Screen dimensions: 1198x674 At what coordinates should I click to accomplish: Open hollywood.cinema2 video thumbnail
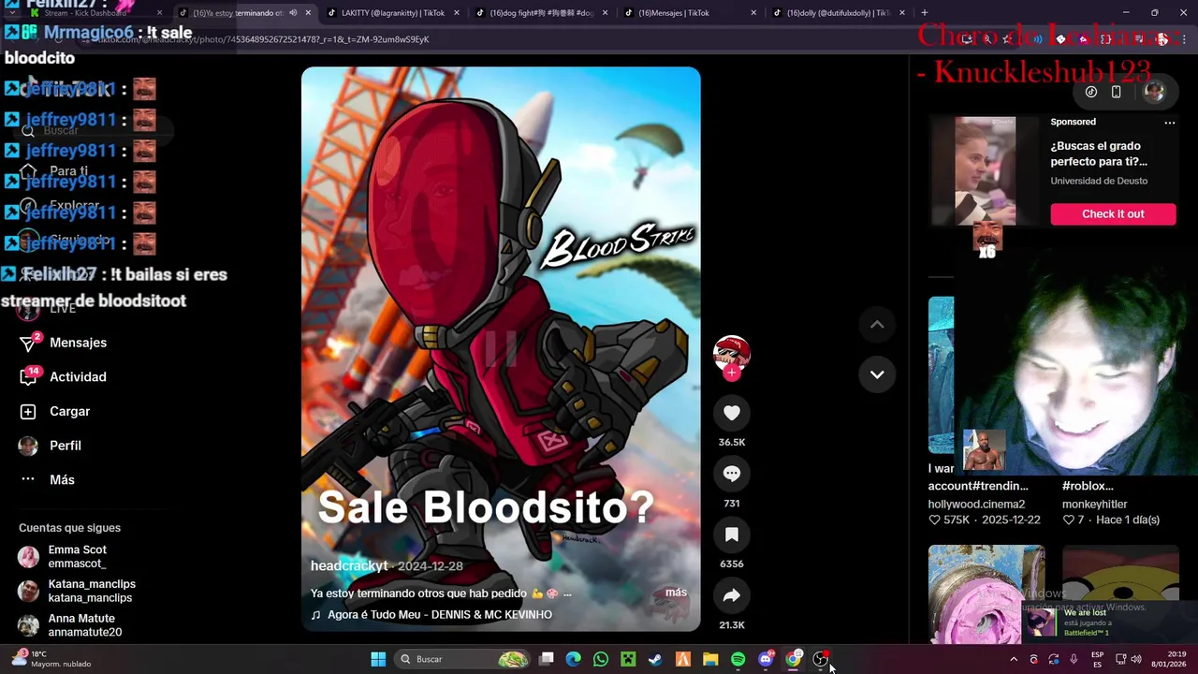tap(941, 374)
